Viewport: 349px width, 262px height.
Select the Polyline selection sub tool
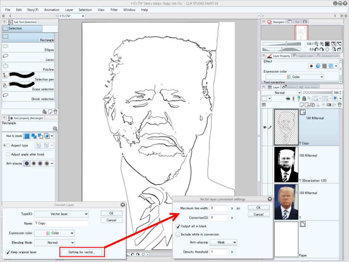pyautogui.click(x=28, y=67)
